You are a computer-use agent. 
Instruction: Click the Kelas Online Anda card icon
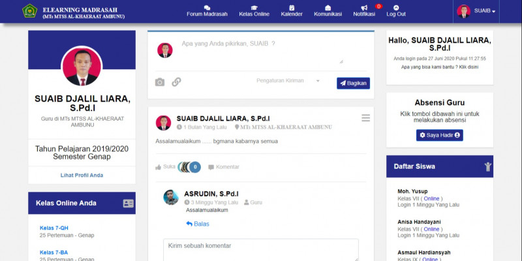click(128, 204)
